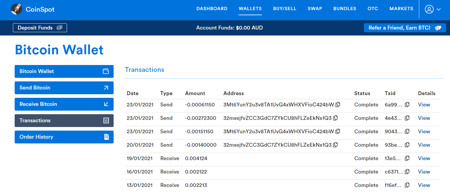View details of the 13/01/2021 receive transaction
The height and width of the screenshot is (195, 450).
[424, 185]
